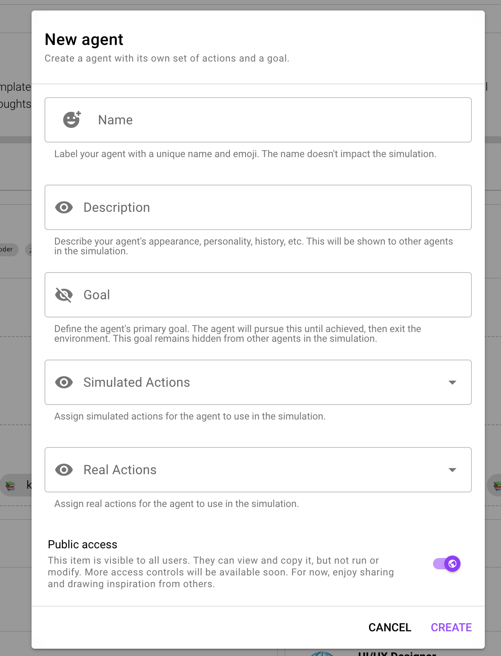Image resolution: width=501 pixels, height=656 pixels.
Task: Focus the Name input field
Action: 258,120
